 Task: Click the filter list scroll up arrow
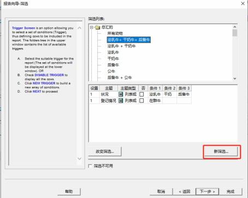pyautogui.click(x=235, y=27)
